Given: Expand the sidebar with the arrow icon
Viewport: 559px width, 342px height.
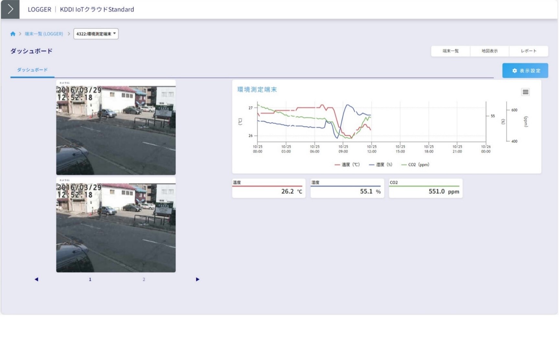Looking at the screenshot, I should (10, 9).
